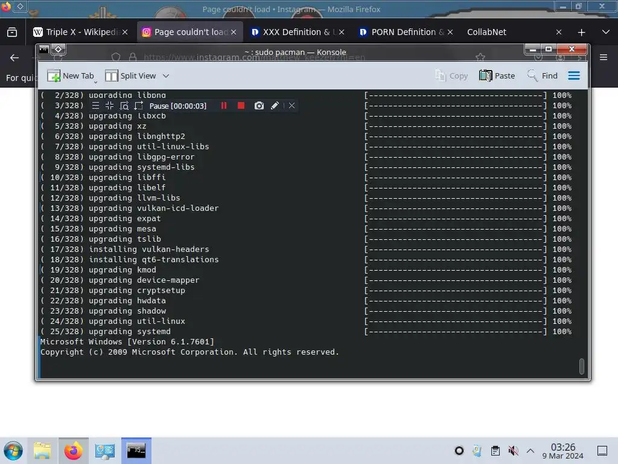This screenshot has height=464, width=618.
Task: Go back in Firefox
Action: (14, 57)
